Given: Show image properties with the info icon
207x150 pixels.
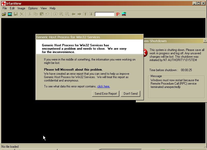Looking at the screenshot, I should point(56,14).
